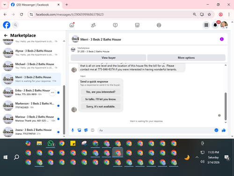234x176 pixels.
Task: Open Alyssa's conversation in the list
Action: coord(31,53)
